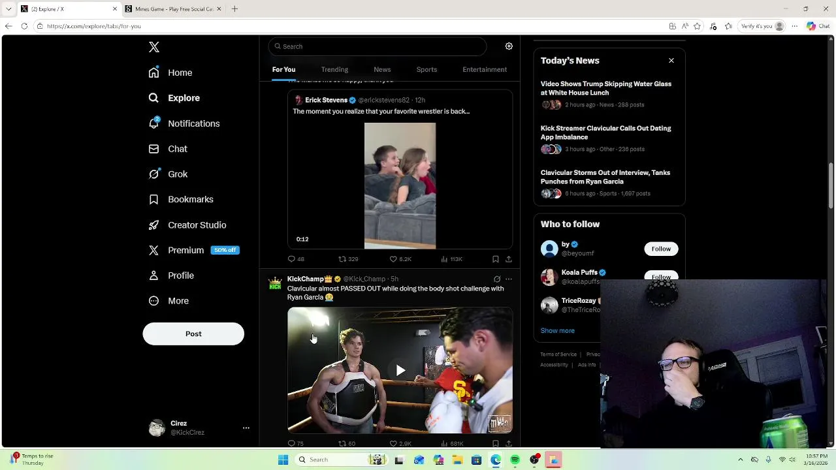
Task: Open Spotify from the taskbar
Action: tap(515, 460)
